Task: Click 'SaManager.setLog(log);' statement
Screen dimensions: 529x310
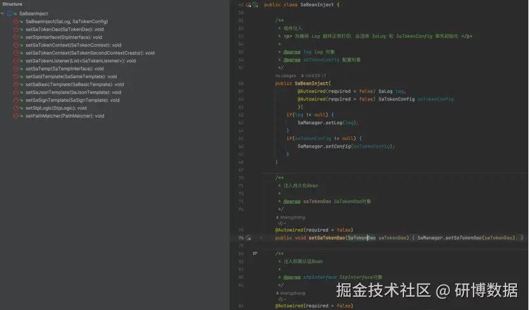Action: 328,123
